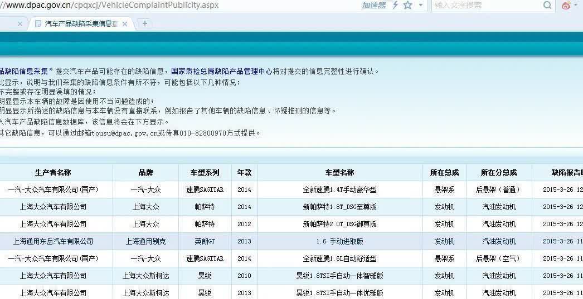Click the 加速器 label in the address bar

click(x=373, y=5)
